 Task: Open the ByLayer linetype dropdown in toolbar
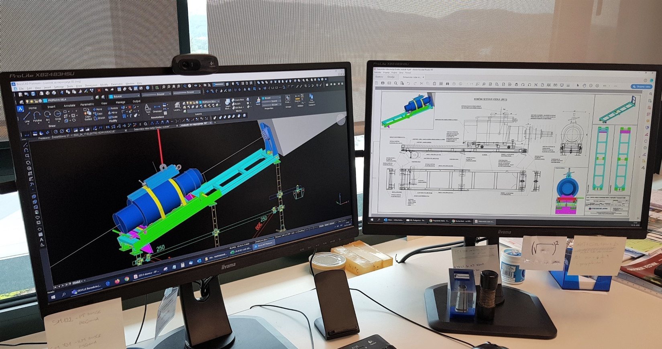pos(157,94)
